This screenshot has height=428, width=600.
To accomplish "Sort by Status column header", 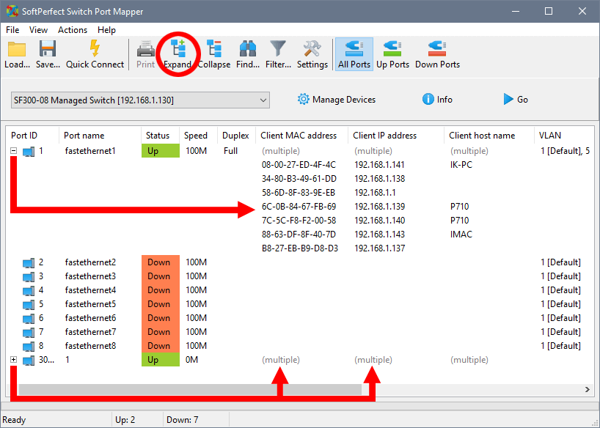I will point(160,136).
